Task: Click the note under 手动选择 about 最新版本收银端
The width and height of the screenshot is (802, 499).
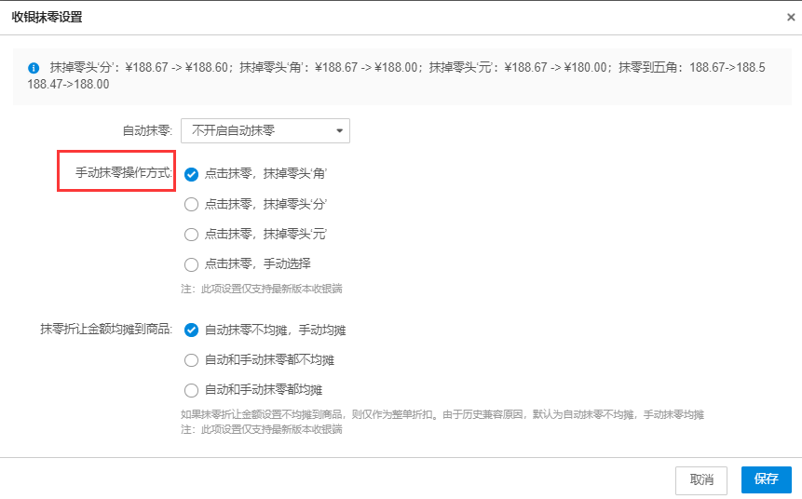Action: (x=262, y=289)
